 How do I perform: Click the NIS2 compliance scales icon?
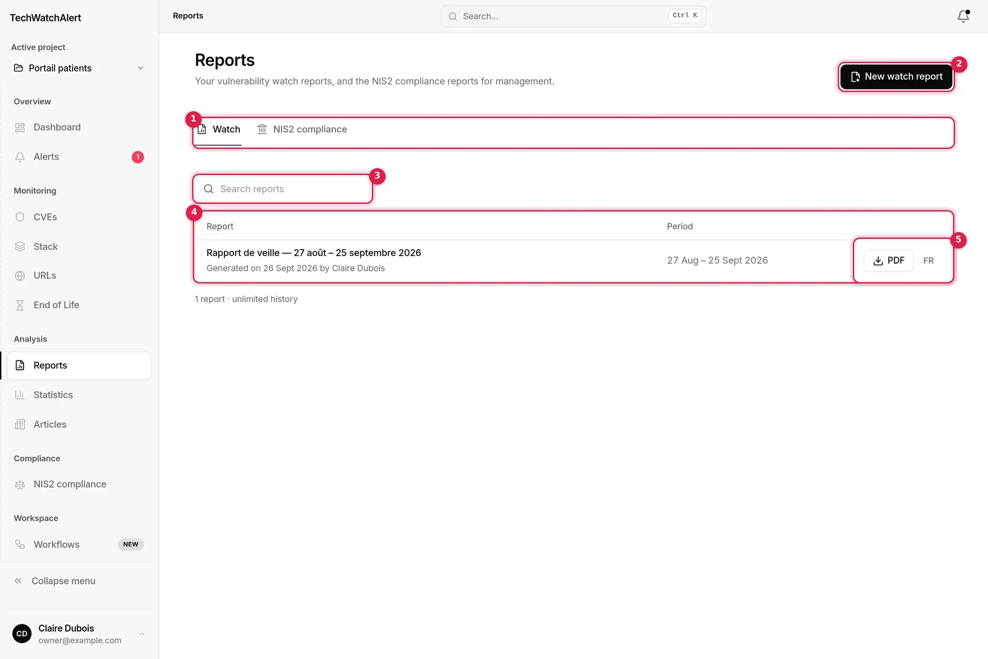pyautogui.click(x=20, y=484)
